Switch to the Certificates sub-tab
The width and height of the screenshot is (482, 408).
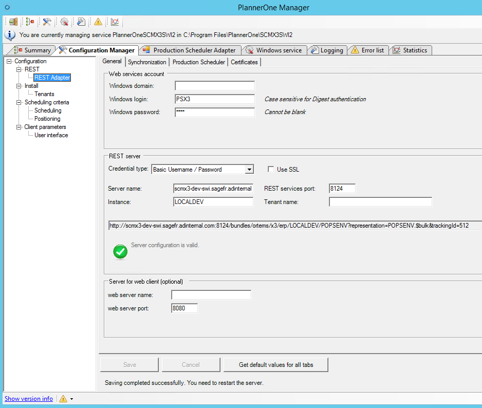[245, 62]
